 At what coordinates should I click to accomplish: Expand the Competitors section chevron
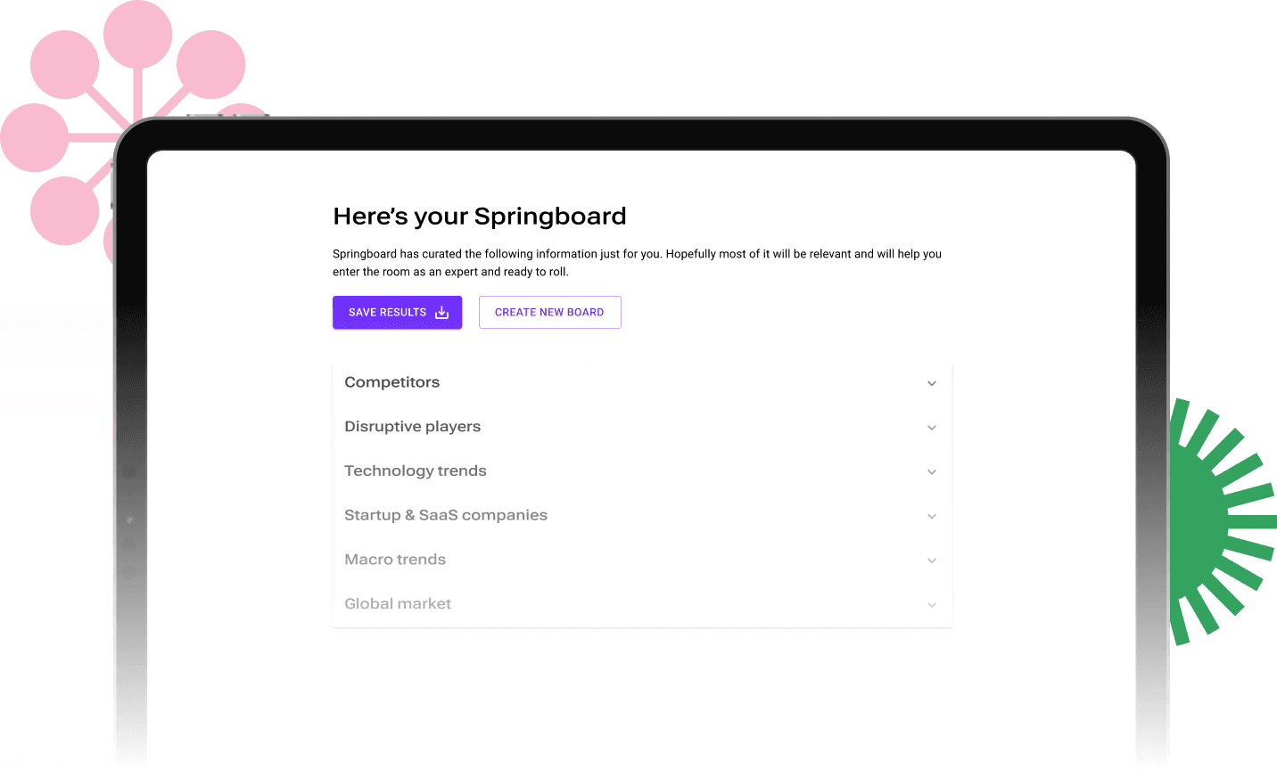931,383
